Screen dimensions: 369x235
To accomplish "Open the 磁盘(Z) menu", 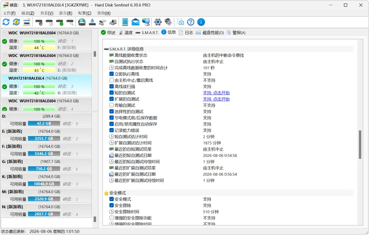I will click(28, 13).
